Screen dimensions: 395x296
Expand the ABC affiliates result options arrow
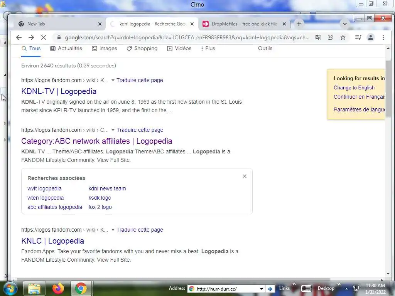(113, 130)
